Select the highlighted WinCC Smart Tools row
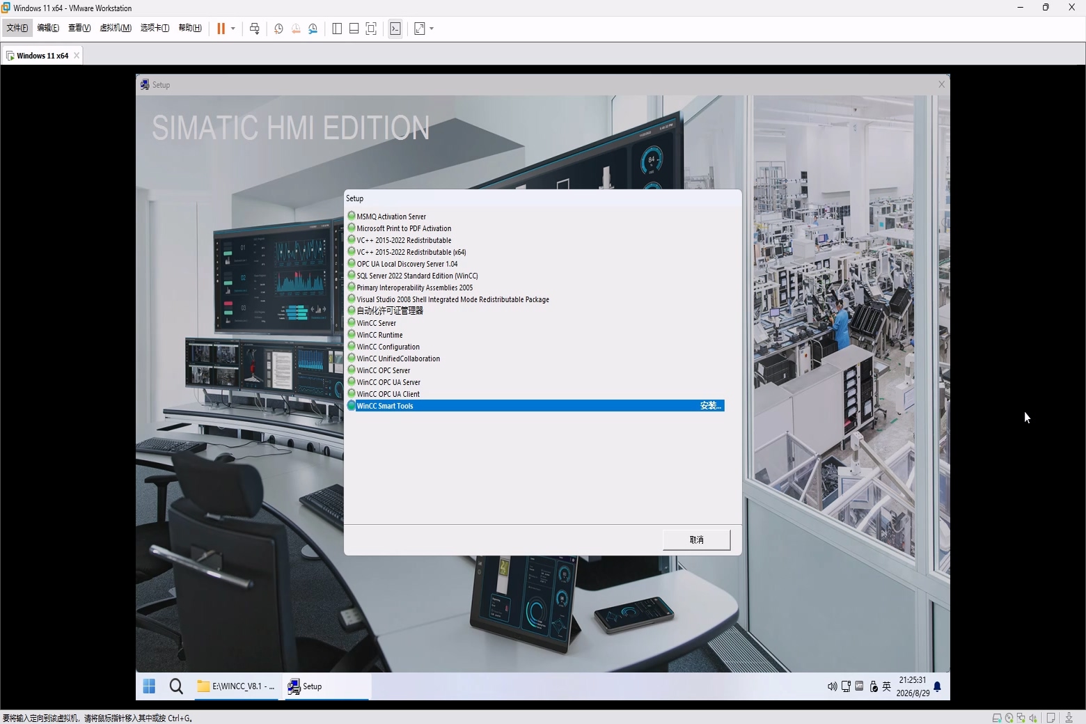 point(535,406)
